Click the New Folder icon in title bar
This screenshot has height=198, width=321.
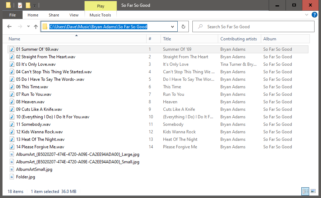(28, 5)
